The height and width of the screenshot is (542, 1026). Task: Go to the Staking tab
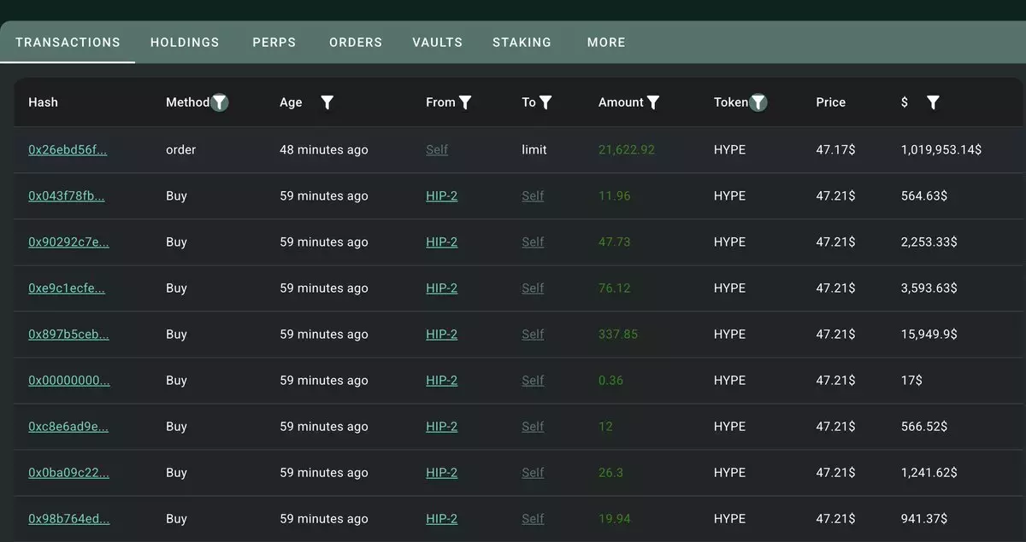coord(522,42)
